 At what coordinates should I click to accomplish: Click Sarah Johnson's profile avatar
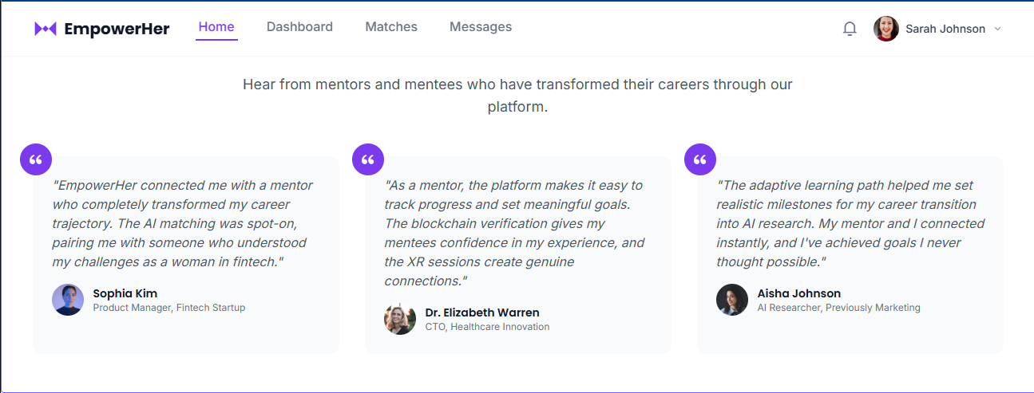(x=886, y=29)
